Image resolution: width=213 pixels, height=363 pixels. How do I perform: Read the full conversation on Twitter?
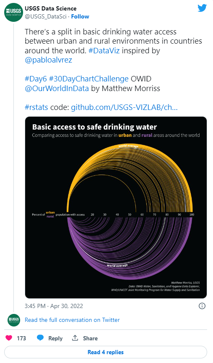[x=72, y=320]
